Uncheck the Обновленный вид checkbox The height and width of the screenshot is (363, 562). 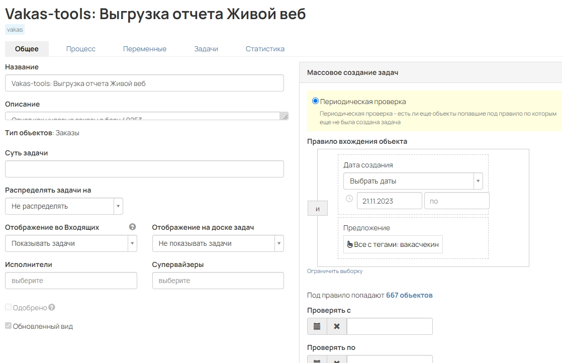tap(8, 326)
